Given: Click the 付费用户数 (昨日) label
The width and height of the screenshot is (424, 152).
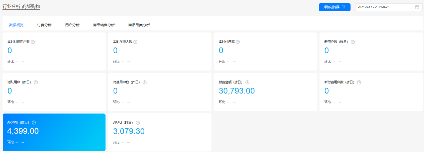Looking at the screenshot, I should pos(127,82).
